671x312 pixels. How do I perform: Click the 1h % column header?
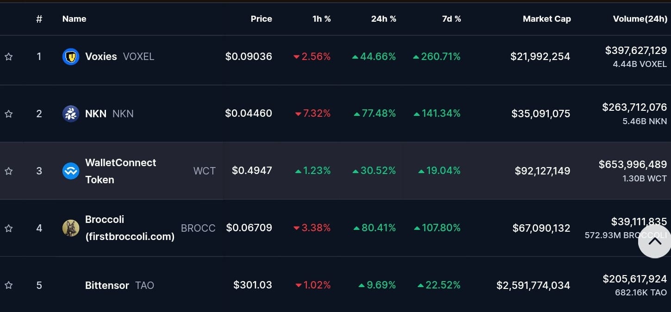pyautogui.click(x=321, y=19)
